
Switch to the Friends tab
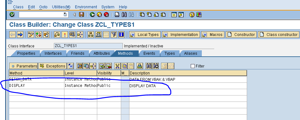point(78,53)
